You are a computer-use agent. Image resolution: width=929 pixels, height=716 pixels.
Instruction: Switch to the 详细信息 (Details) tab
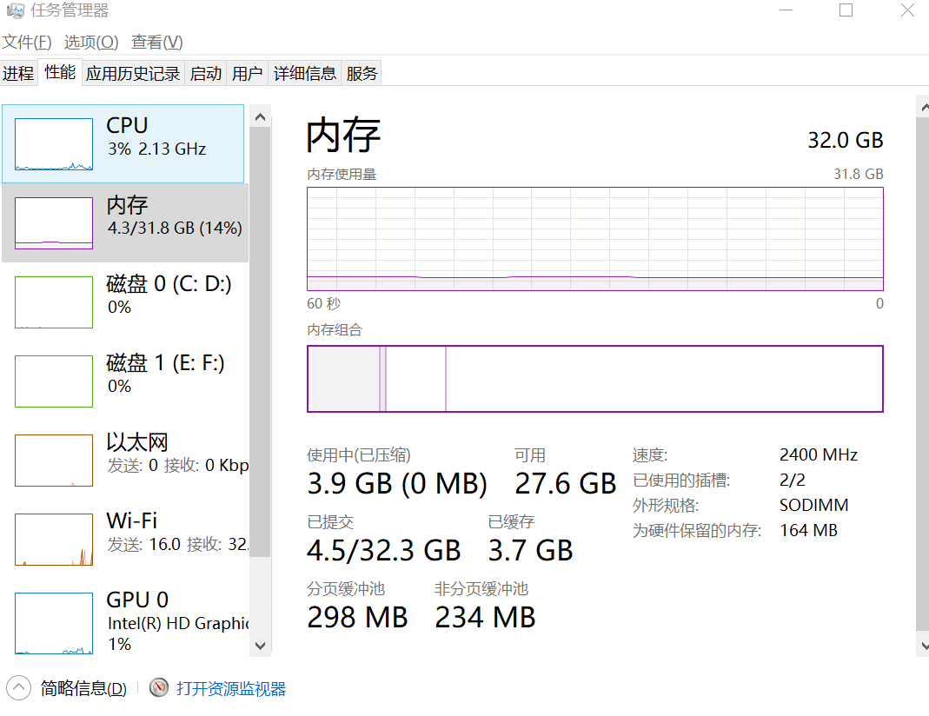click(x=305, y=74)
